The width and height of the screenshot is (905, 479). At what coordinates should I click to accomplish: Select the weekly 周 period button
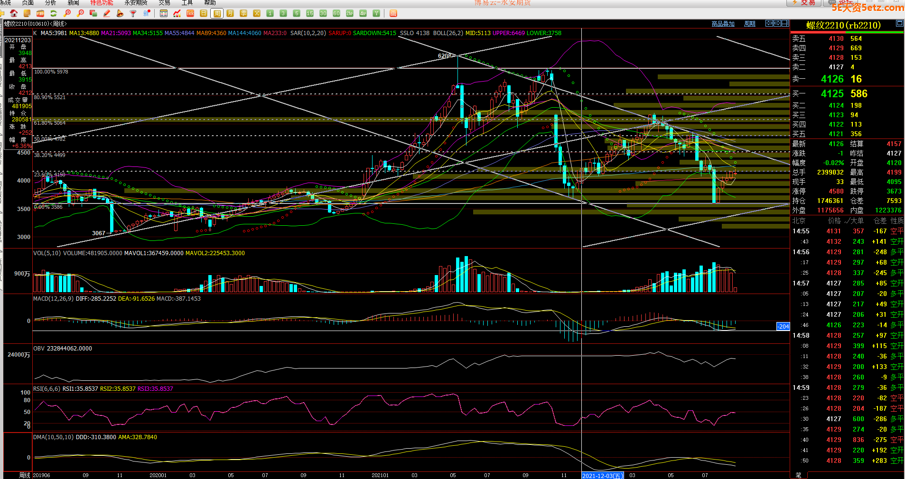coord(217,13)
